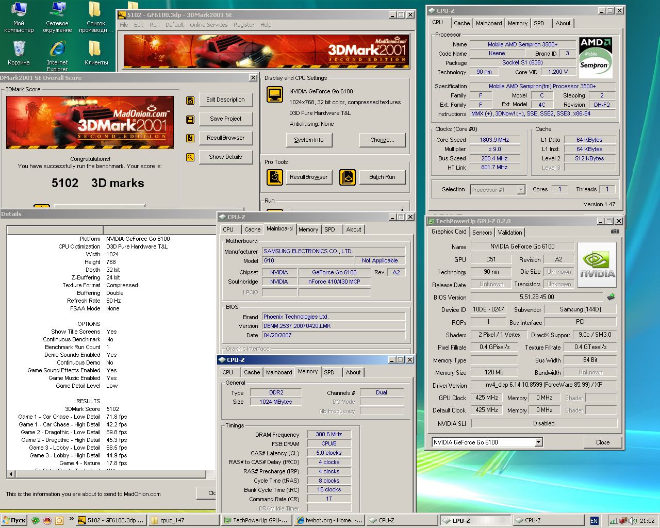Switch to Validation tab in GPU-Z
The image size is (660, 528).
[x=510, y=233]
